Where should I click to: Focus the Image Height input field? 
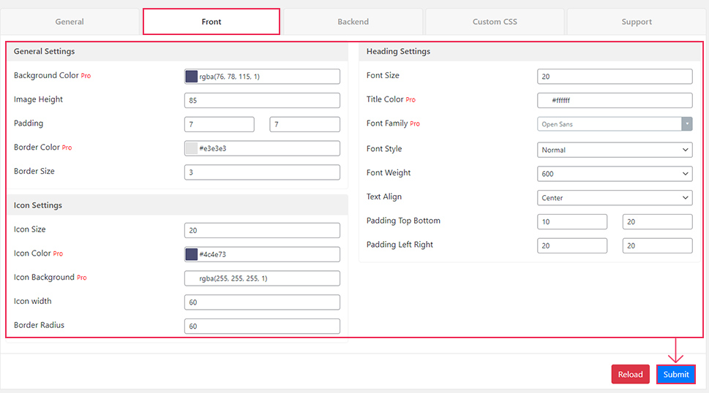[x=262, y=100]
